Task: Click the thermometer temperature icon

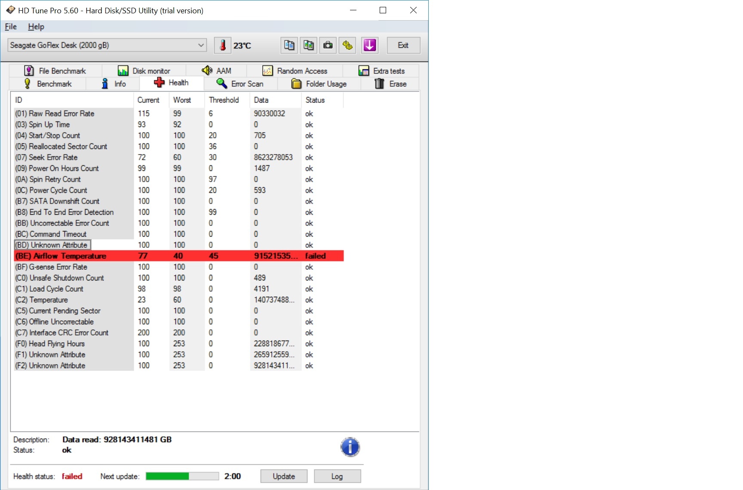Action: click(223, 45)
